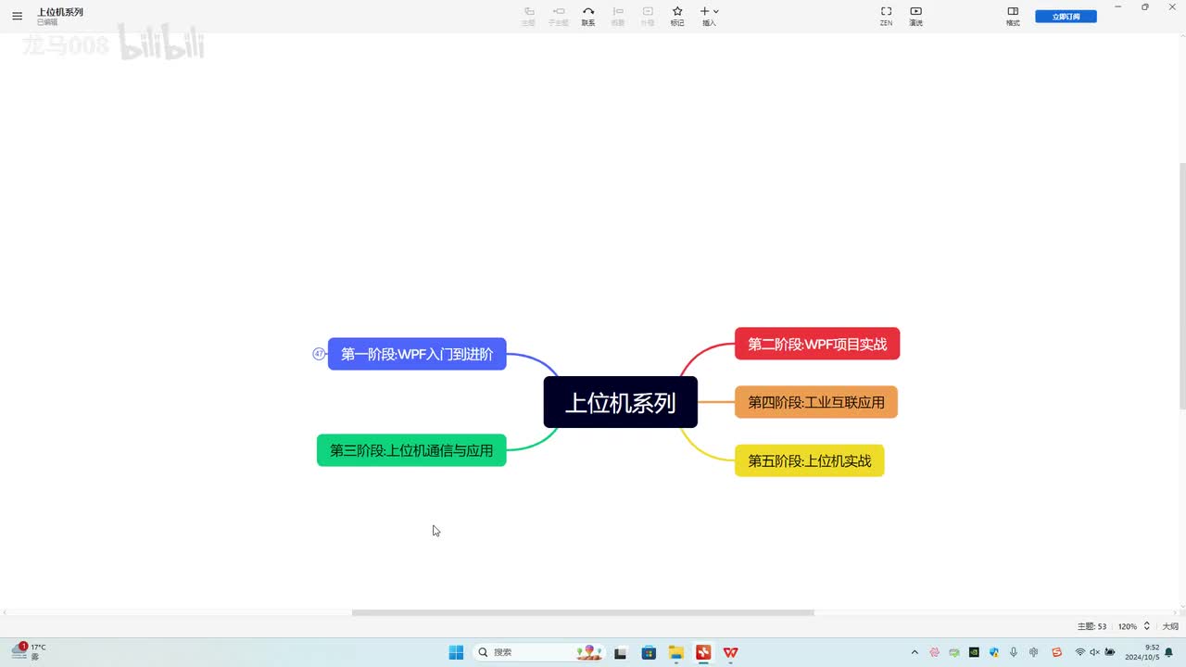
Task: Open the notifications bell icon
Action: [x=1169, y=652]
